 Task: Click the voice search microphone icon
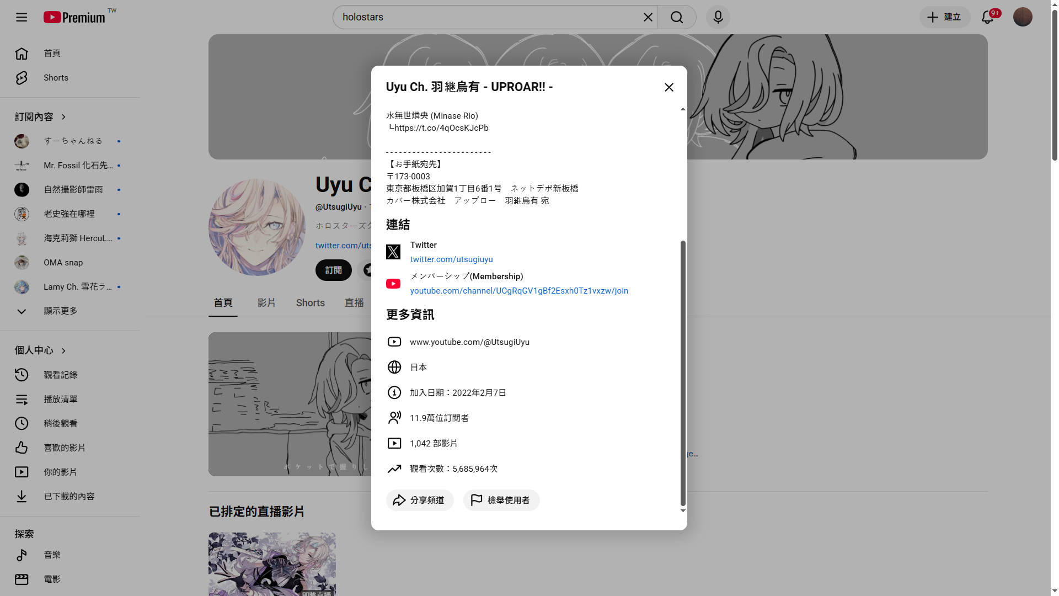(x=718, y=17)
